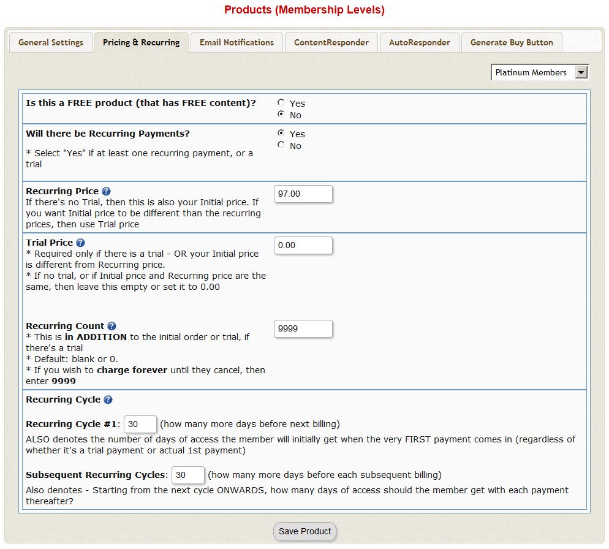
Task: Open the Platinum Members product dropdown
Action: click(x=540, y=73)
